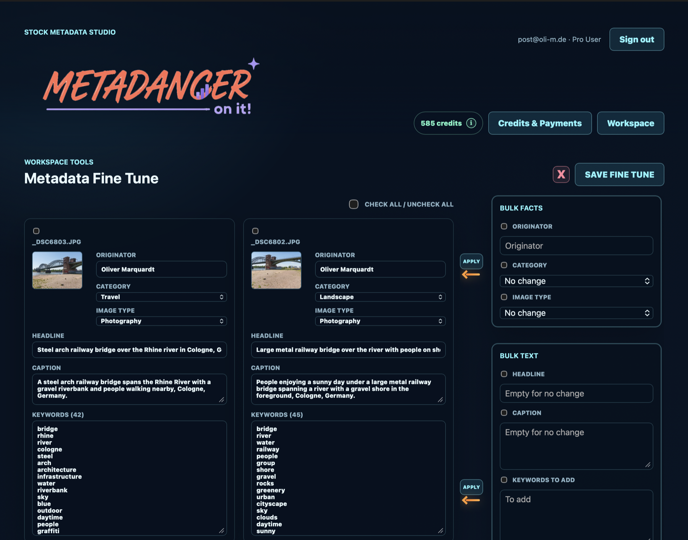The height and width of the screenshot is (540, 688).
Task: Click file name _DSC6803.JPG
Action: [x=57, y=242]
